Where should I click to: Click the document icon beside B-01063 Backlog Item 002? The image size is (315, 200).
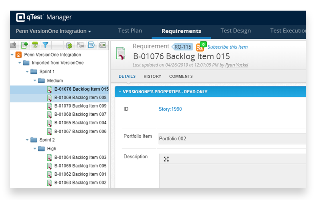[x=49, y=183]
